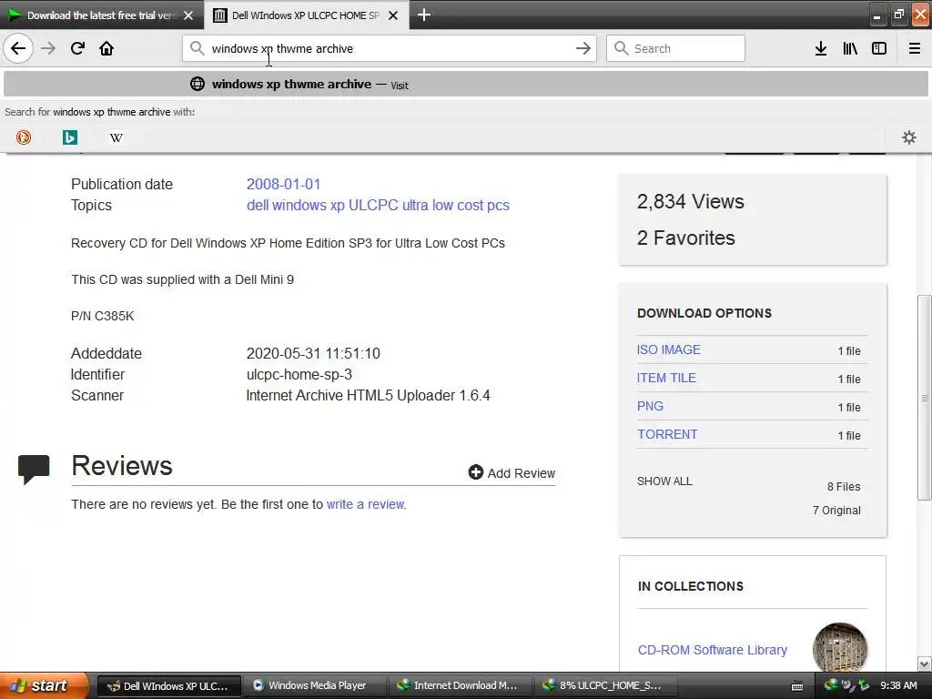Click the page vertical scrollbar thumb

(x=925, y=397)
